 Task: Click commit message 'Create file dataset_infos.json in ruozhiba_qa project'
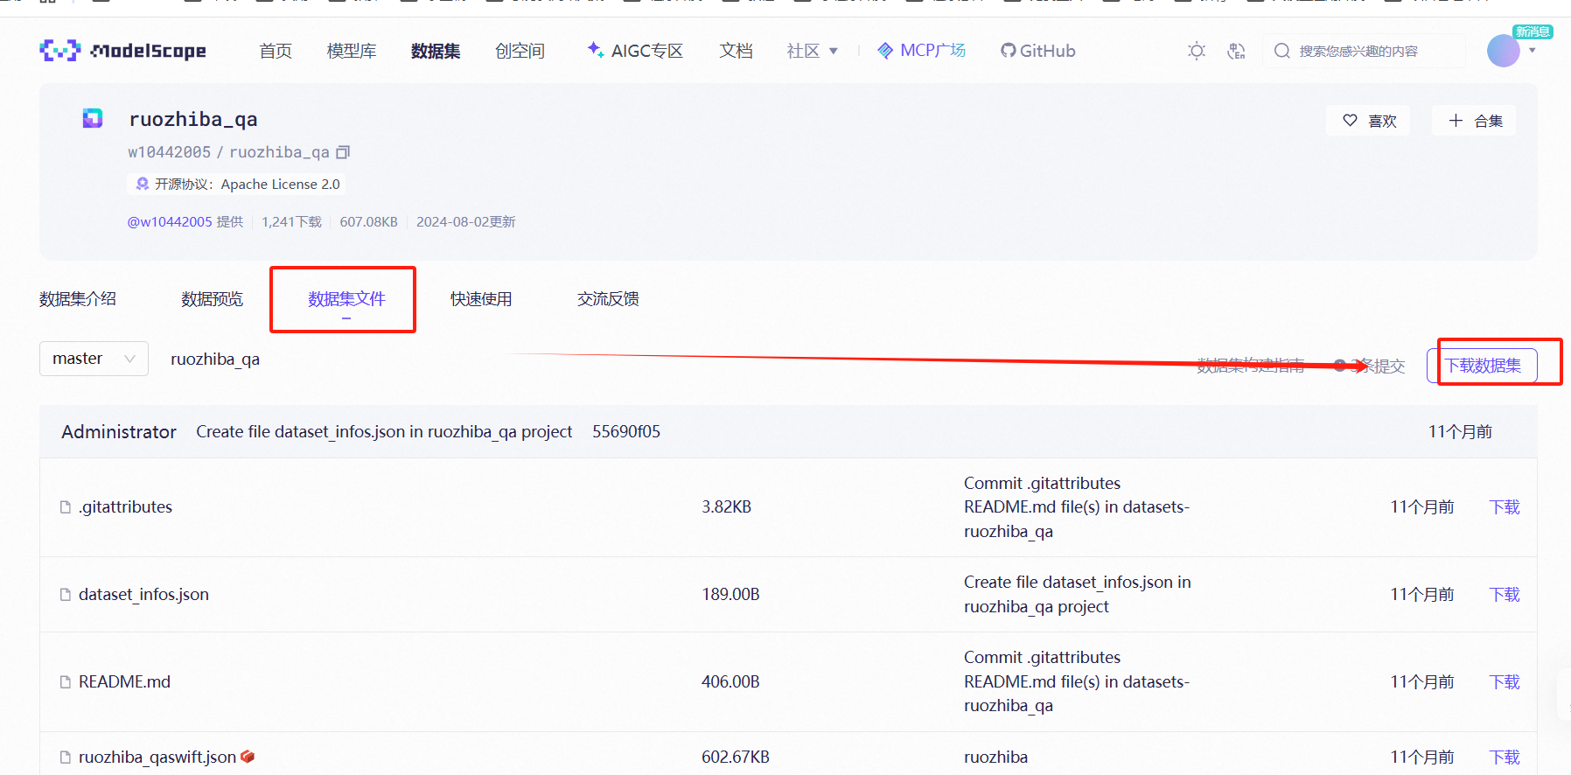coord(384,432)
